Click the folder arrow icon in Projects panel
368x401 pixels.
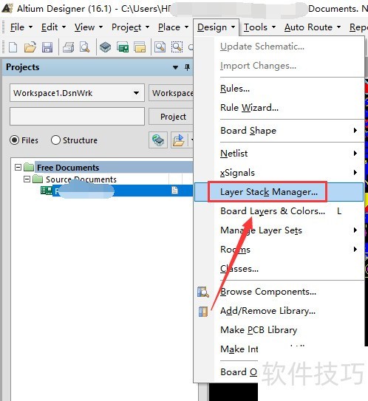pos(179,140)
